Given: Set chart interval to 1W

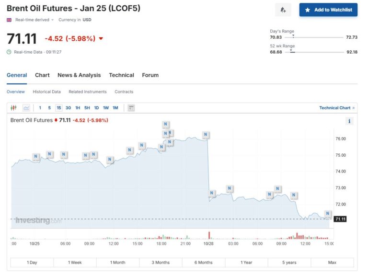Looking at the screenshot, I should click(105, 108).
